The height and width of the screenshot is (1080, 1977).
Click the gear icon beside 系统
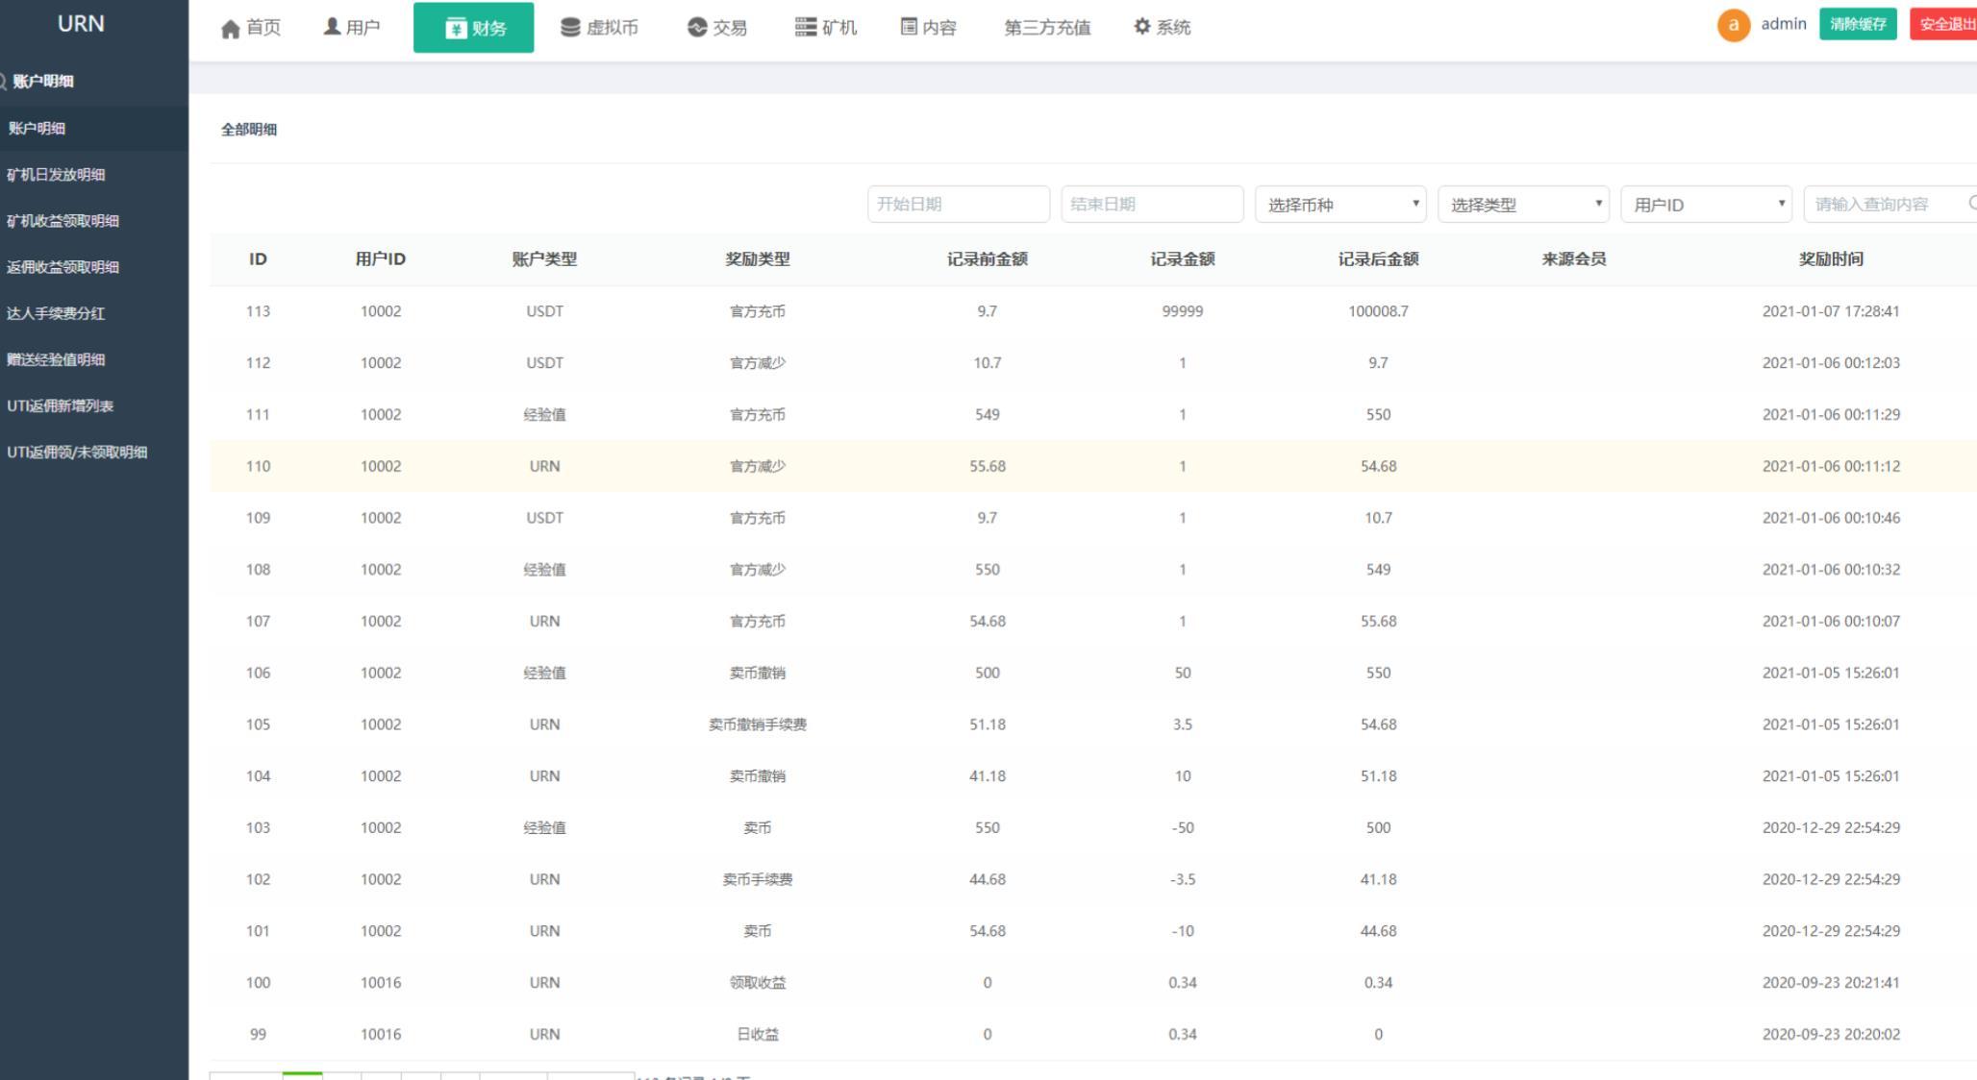[x=1142, y=27]
